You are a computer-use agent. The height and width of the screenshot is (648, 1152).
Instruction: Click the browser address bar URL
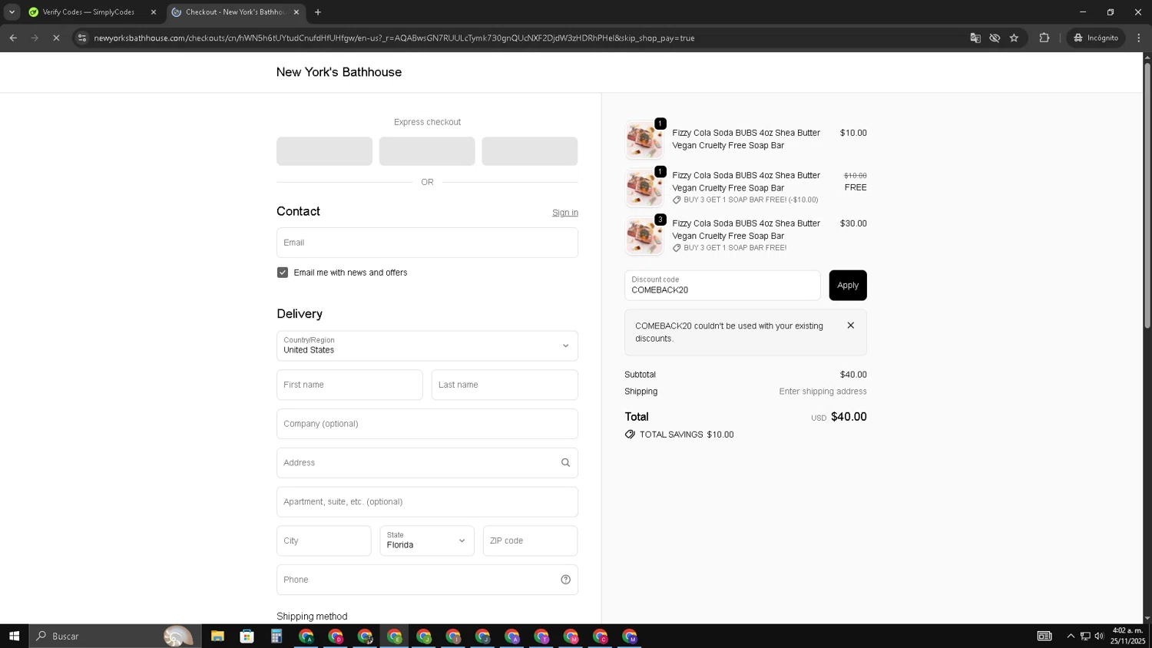[394, 38]
